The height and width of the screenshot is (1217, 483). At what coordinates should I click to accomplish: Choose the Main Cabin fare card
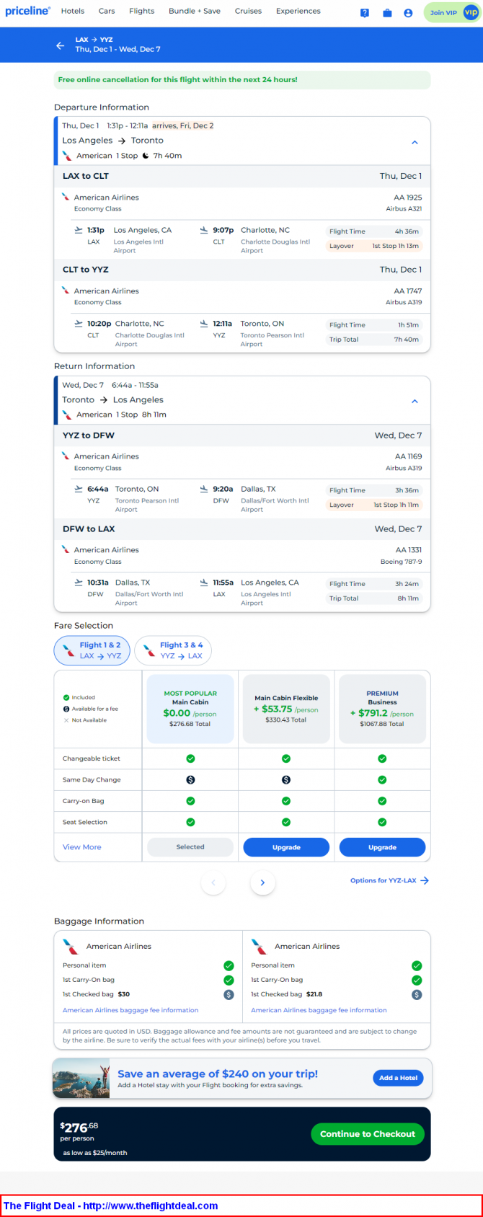click(x=190, y=709)
